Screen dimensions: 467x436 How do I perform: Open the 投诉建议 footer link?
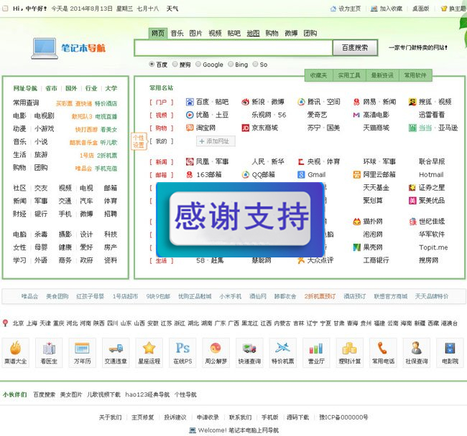(175, 417)
